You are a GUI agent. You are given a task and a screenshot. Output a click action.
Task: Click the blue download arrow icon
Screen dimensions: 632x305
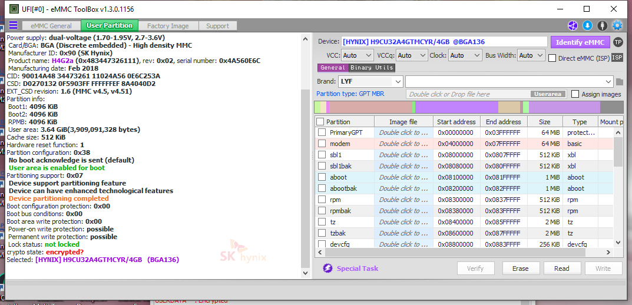click(587, 25)
